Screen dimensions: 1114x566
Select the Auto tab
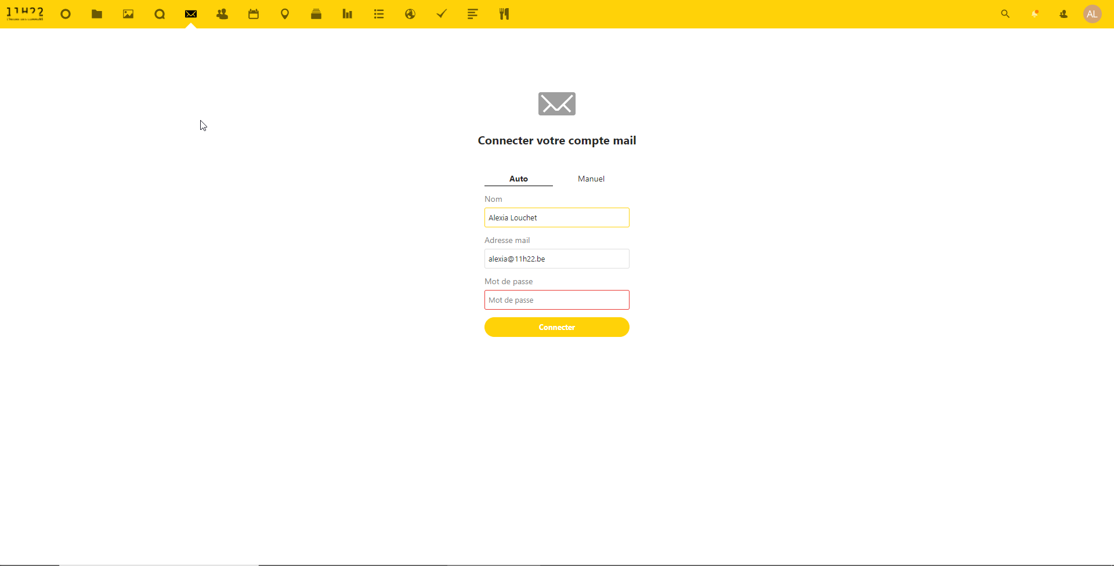coord(518,179)
